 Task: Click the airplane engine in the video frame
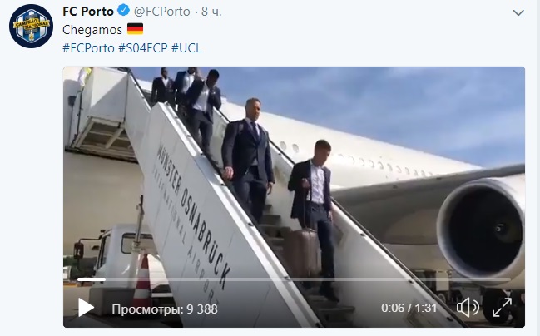pyautogui.click(x=481, y=228)
